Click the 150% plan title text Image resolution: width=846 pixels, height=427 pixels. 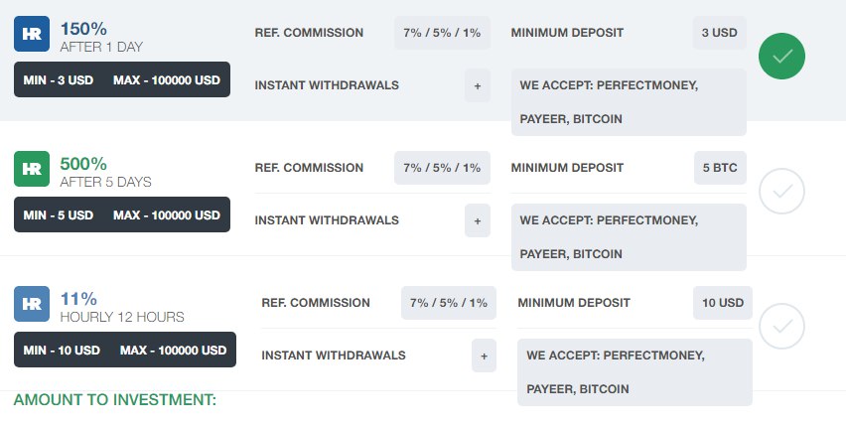(83, 29)
